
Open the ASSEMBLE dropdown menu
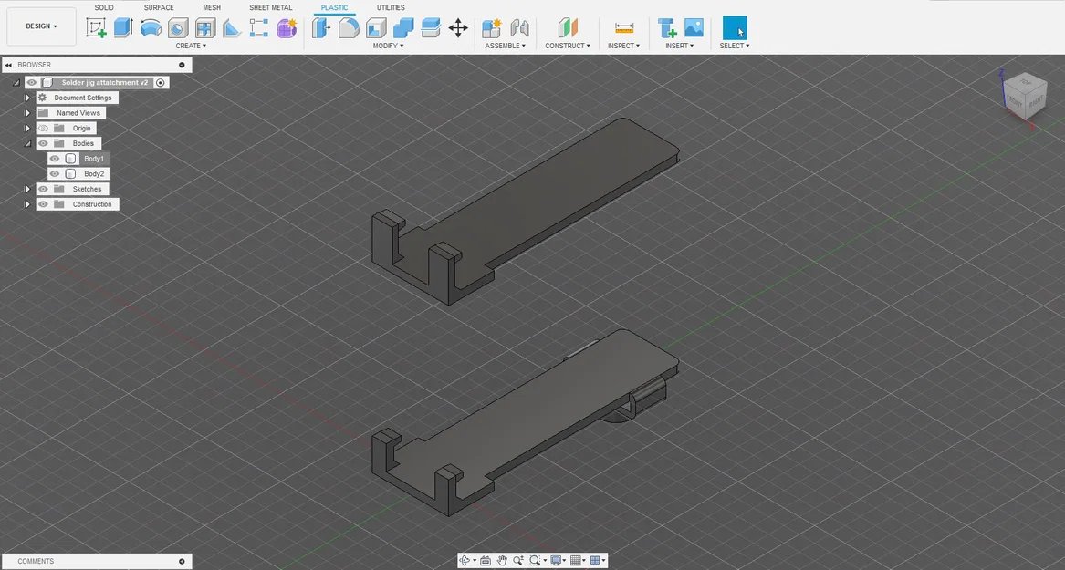[x=506, y=46]
